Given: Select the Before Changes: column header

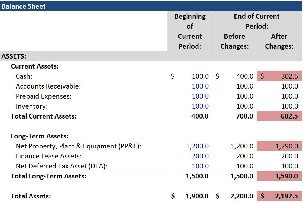Looking at the screenshot, I should tap(234, 41).
